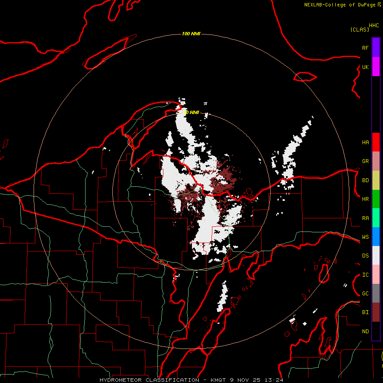
Task: Click the RF legend label
Action: [x=365, y=48]
